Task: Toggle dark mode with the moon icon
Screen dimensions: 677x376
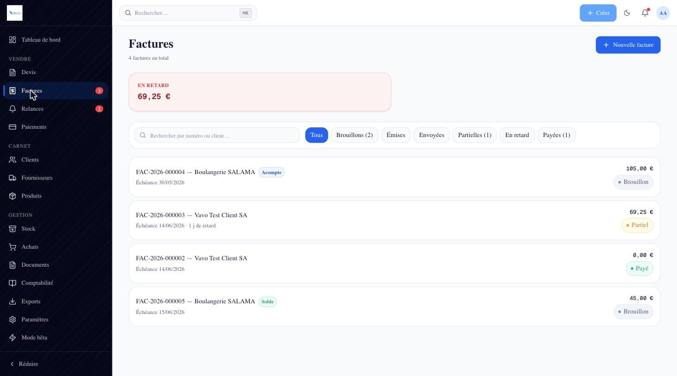Action: pyautogui.click(x=627, y=13)
